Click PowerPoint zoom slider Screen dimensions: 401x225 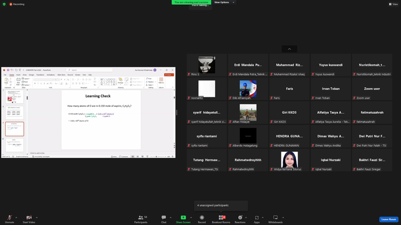pyautogui.click(x=159, y=156)
